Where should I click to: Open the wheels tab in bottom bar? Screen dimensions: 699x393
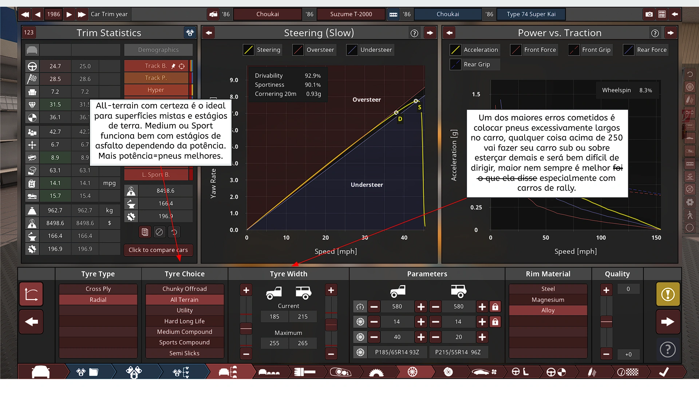coord(412,372)
